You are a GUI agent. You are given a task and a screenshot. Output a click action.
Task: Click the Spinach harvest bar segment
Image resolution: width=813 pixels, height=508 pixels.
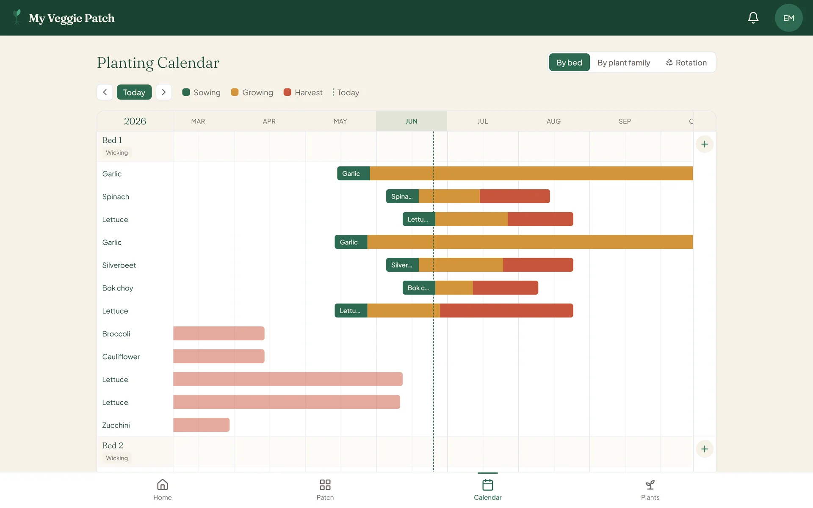click(515, 196)
